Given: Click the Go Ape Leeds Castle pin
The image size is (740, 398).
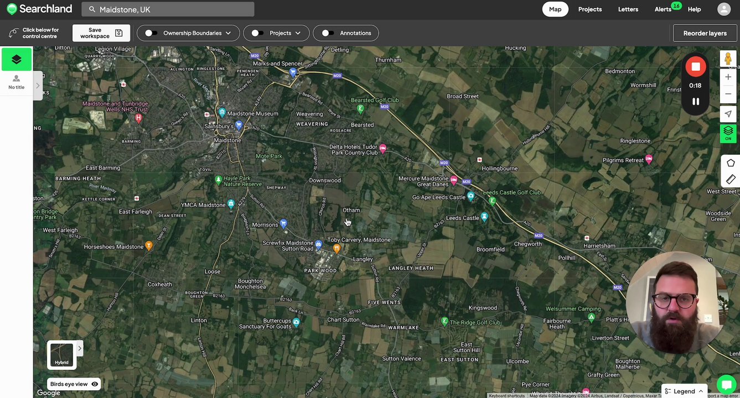Looking at the screenshot, I should click(x=470, y=196).
